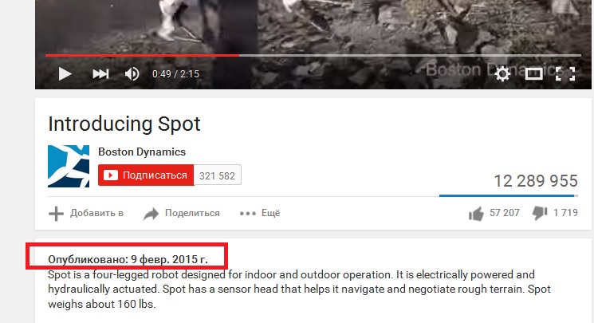This screenshot has height=323, width=594.
Task: Enter fullscreen with the fullscreen icon
Action: [x=565, y=74]
